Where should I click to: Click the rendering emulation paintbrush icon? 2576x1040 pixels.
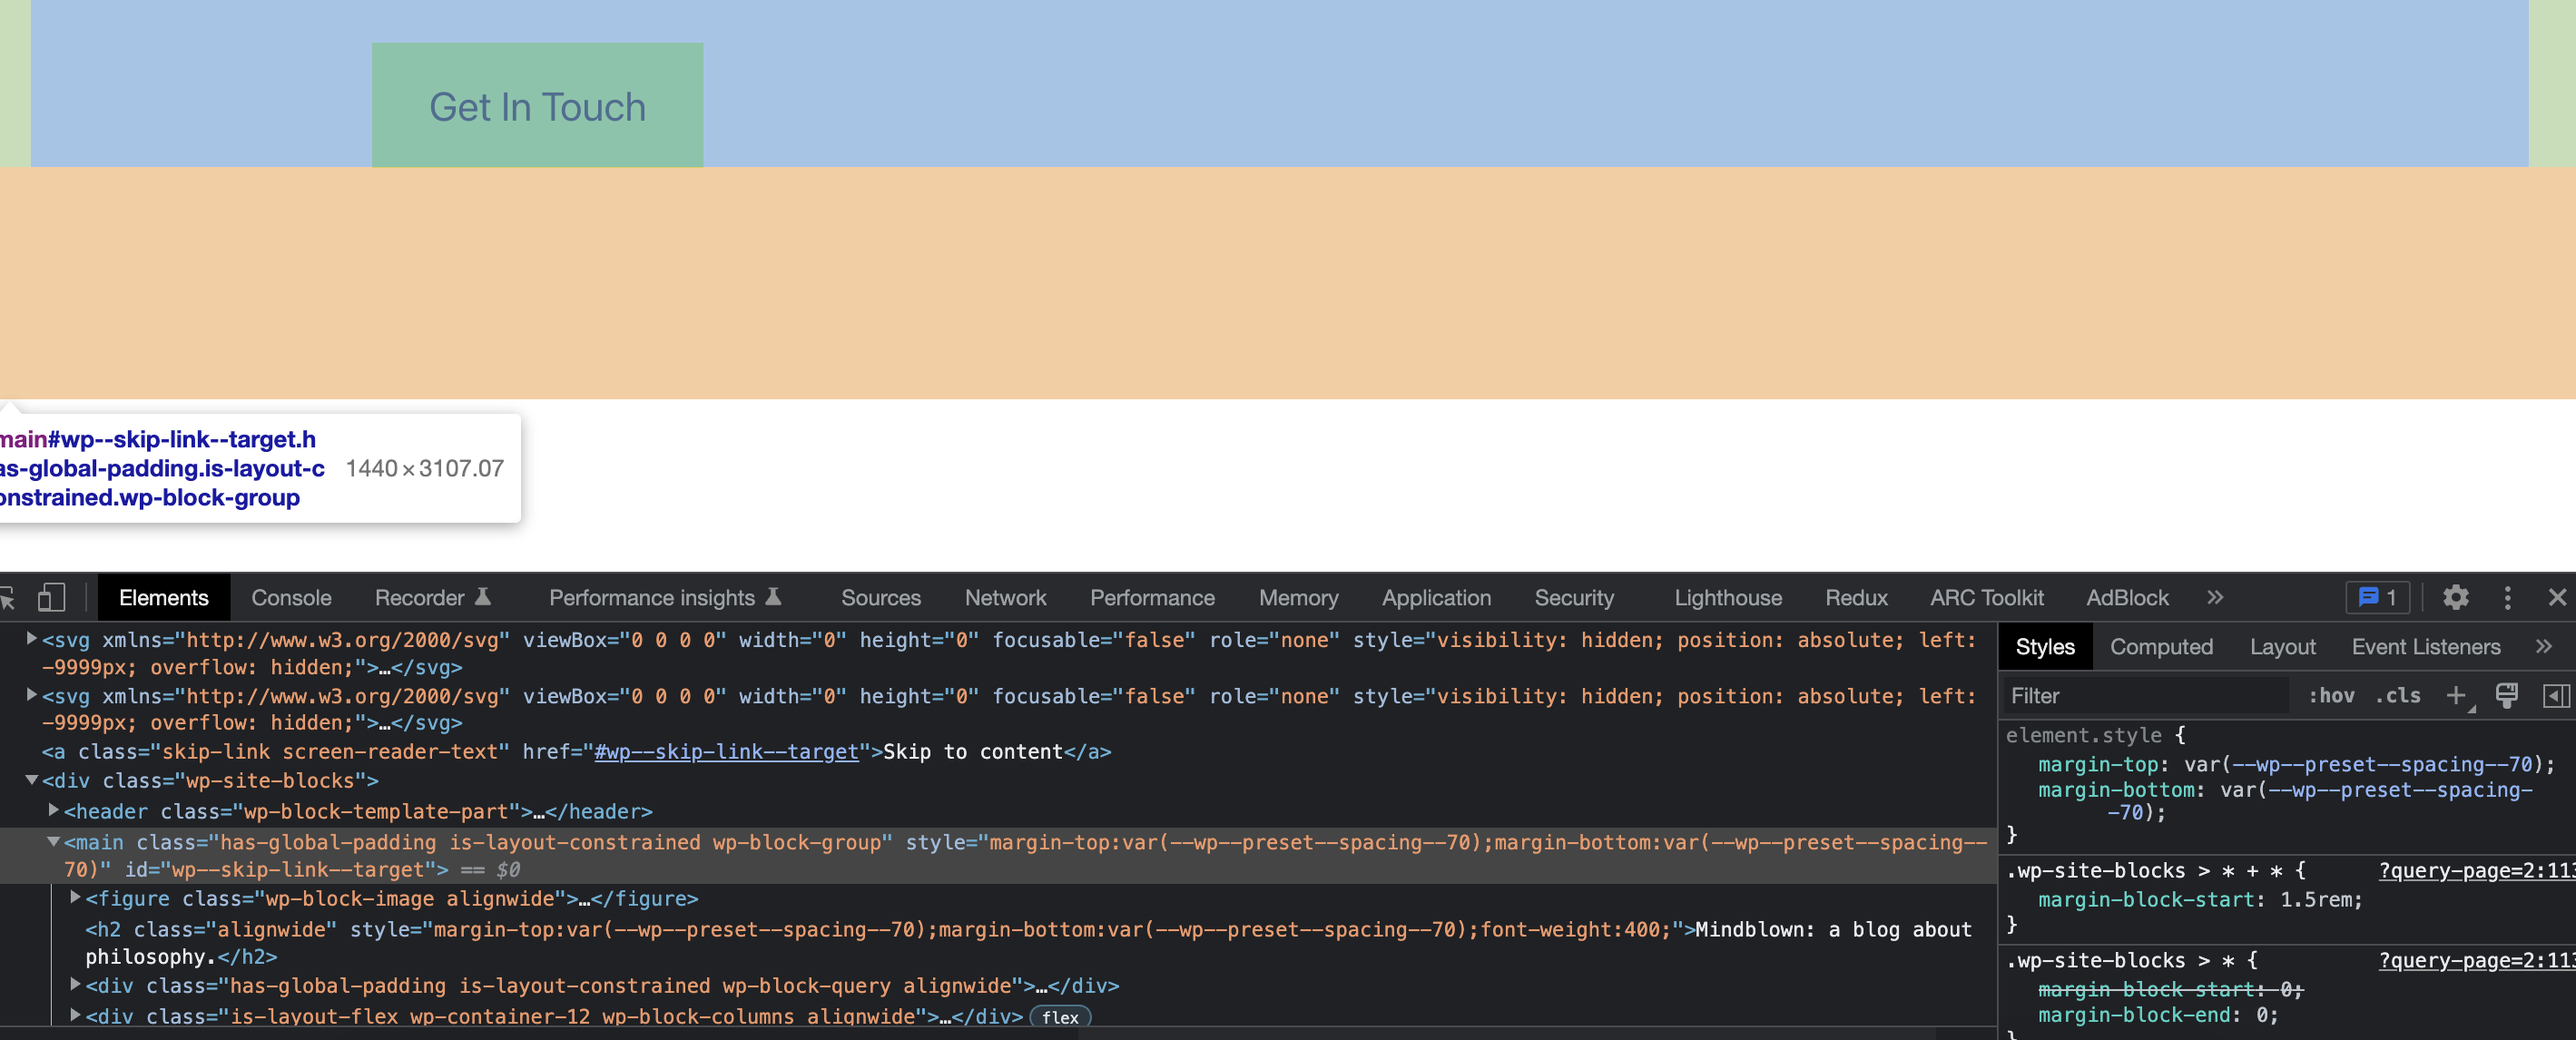2506,696
